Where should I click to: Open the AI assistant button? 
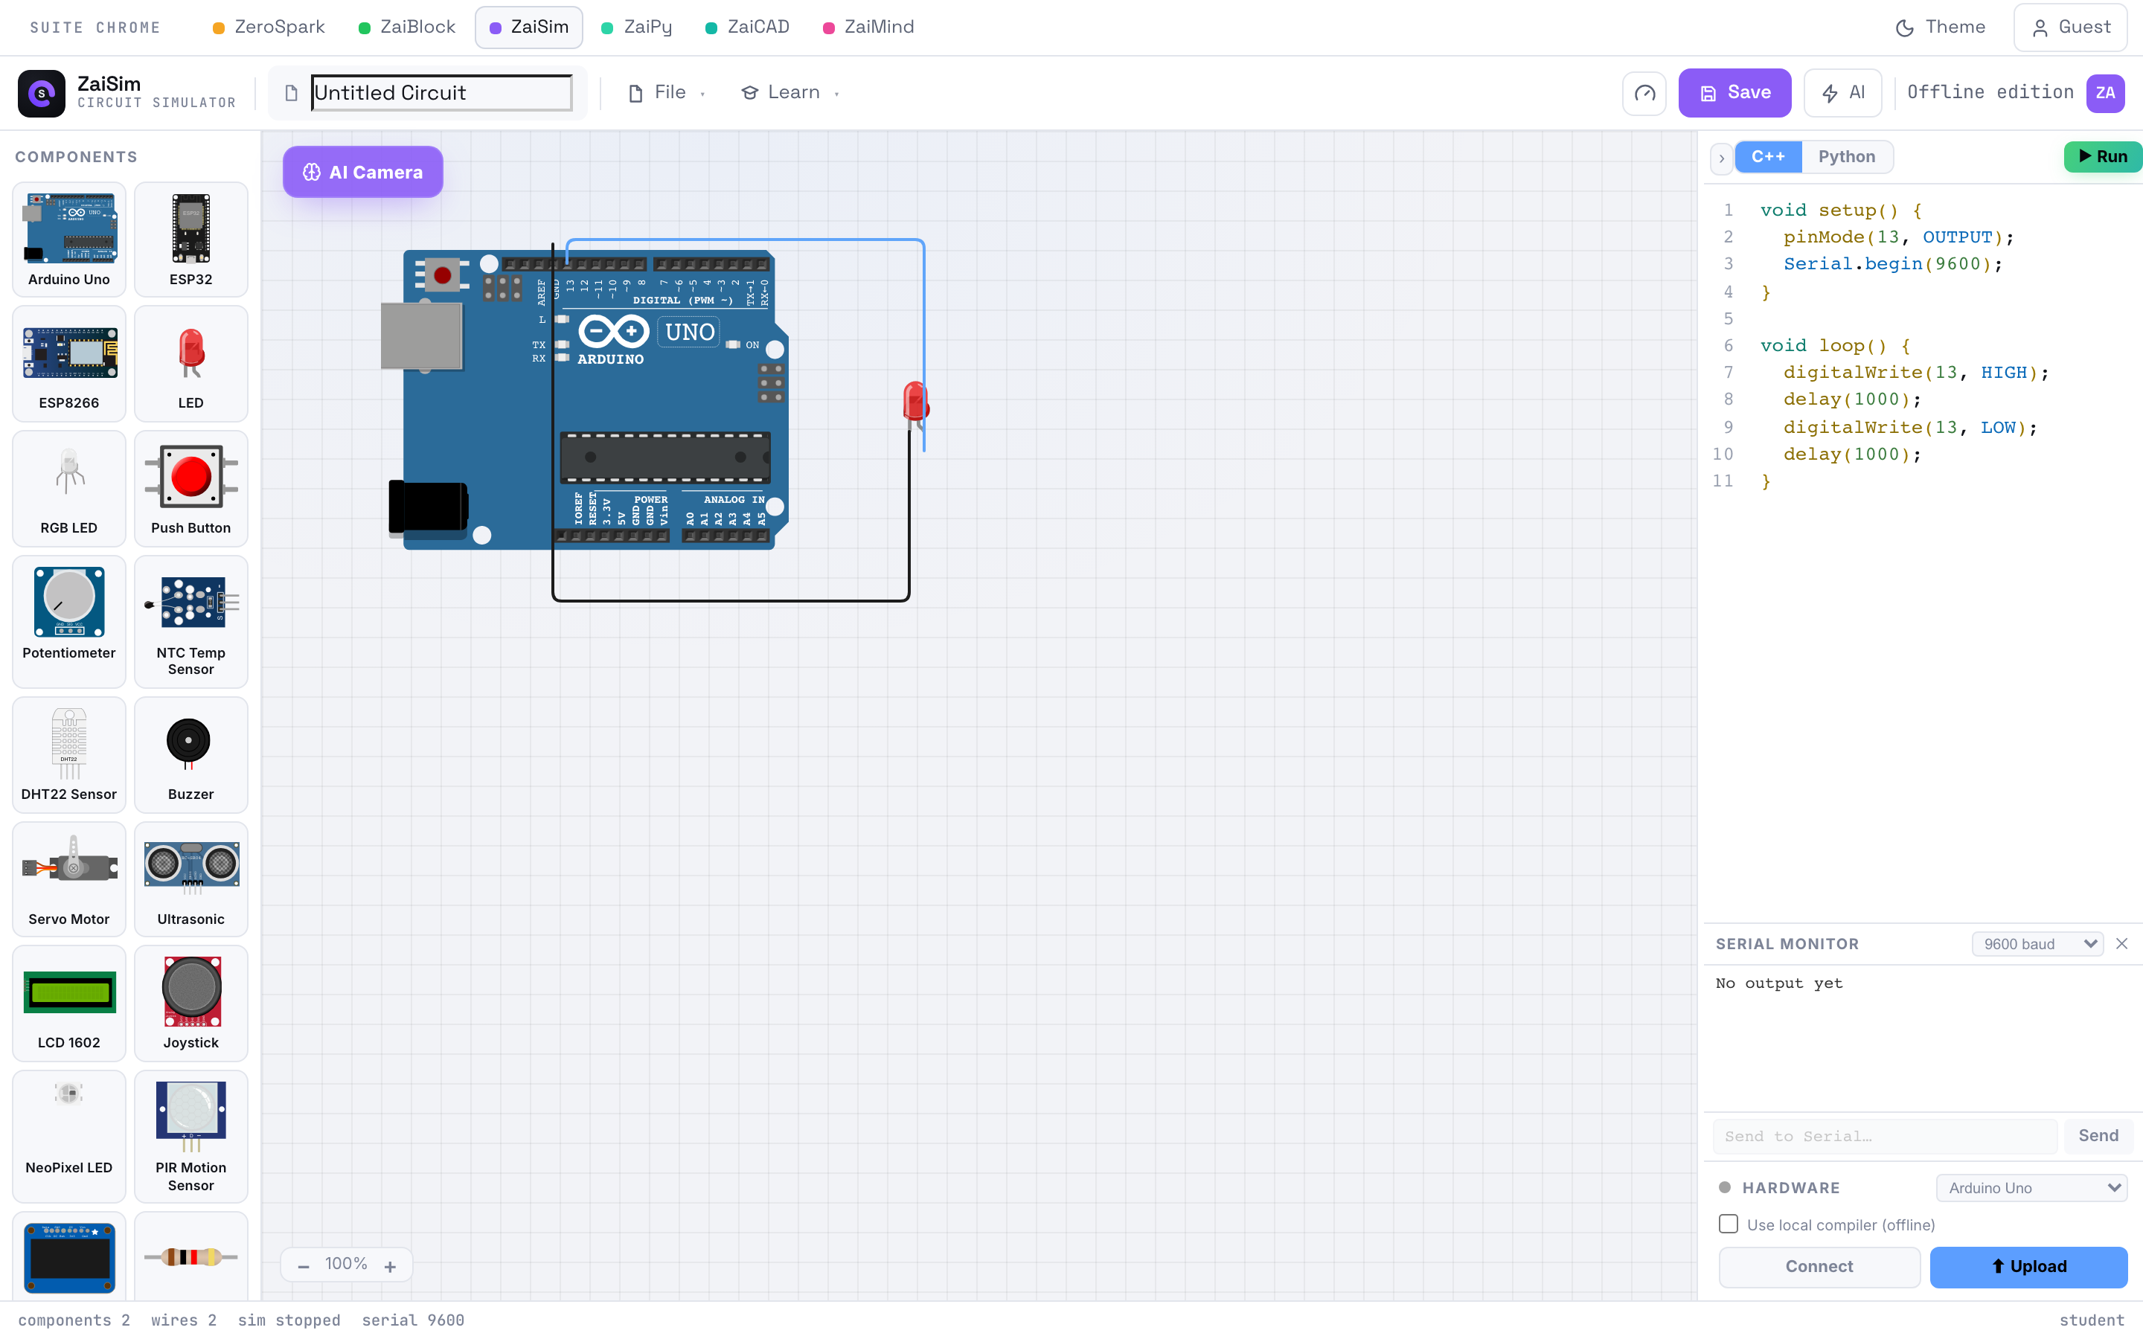pyautogui.click(x=1842, y=93)
